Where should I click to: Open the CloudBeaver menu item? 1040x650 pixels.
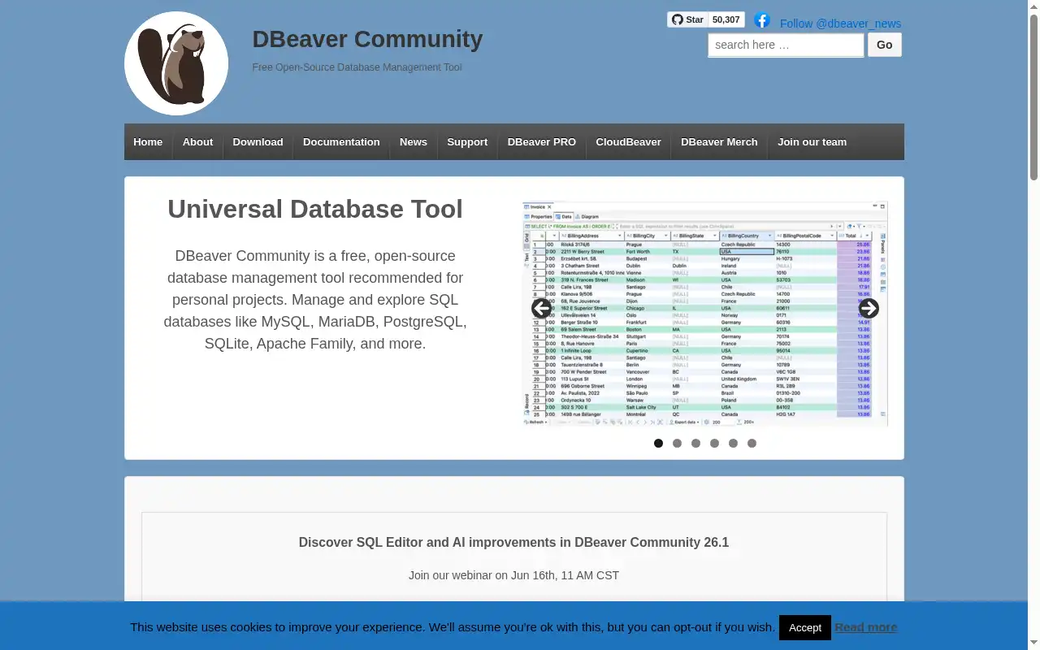tap(628, 141)
